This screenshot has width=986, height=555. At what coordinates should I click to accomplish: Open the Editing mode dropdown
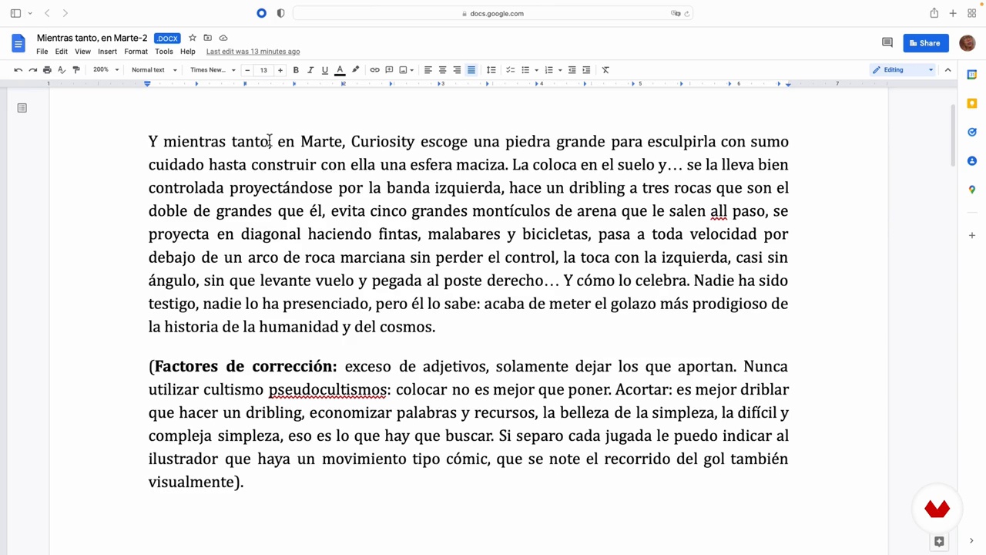pos(903,70)
